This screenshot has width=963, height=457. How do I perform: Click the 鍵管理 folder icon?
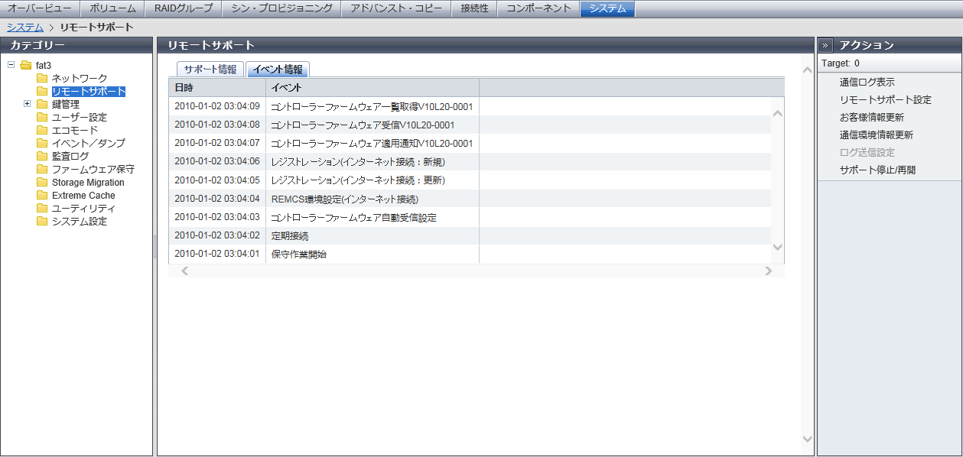point(42,104)
